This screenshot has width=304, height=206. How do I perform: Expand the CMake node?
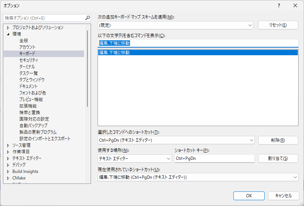pyautogui.click(x=8, y=178)
